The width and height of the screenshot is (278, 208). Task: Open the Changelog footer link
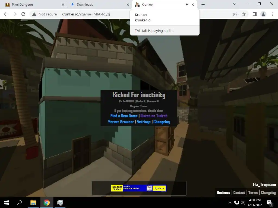coord(268,193)
